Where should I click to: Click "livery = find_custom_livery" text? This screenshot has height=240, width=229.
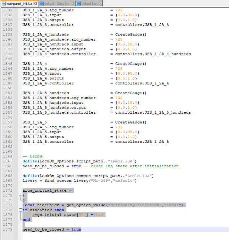click(55, 180)
